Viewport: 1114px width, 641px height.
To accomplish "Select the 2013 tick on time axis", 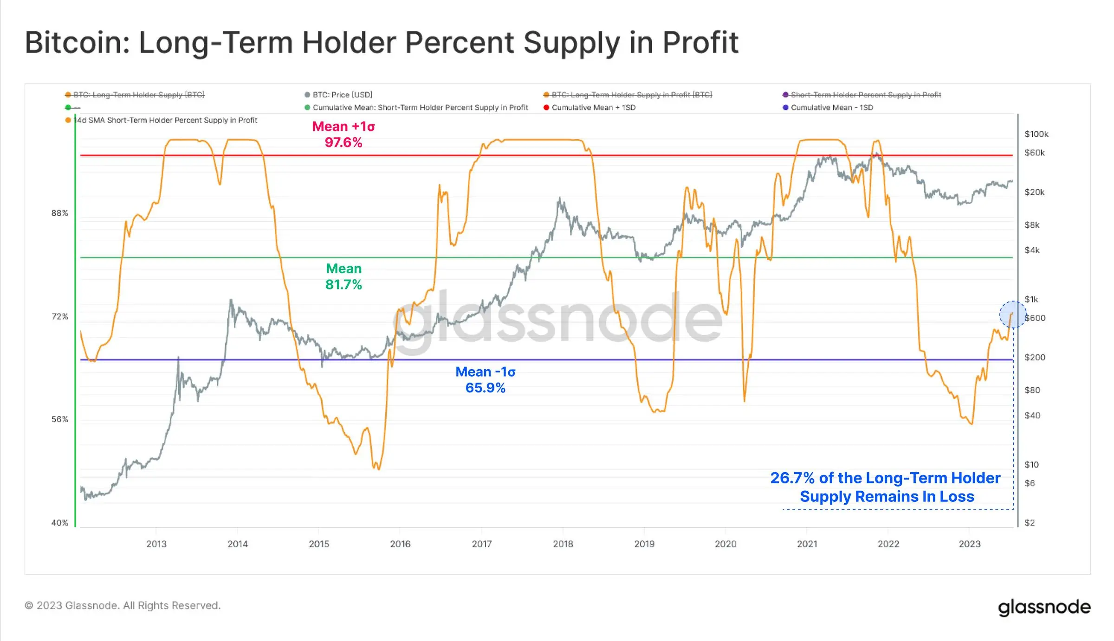I will click(x=156, y=544).
